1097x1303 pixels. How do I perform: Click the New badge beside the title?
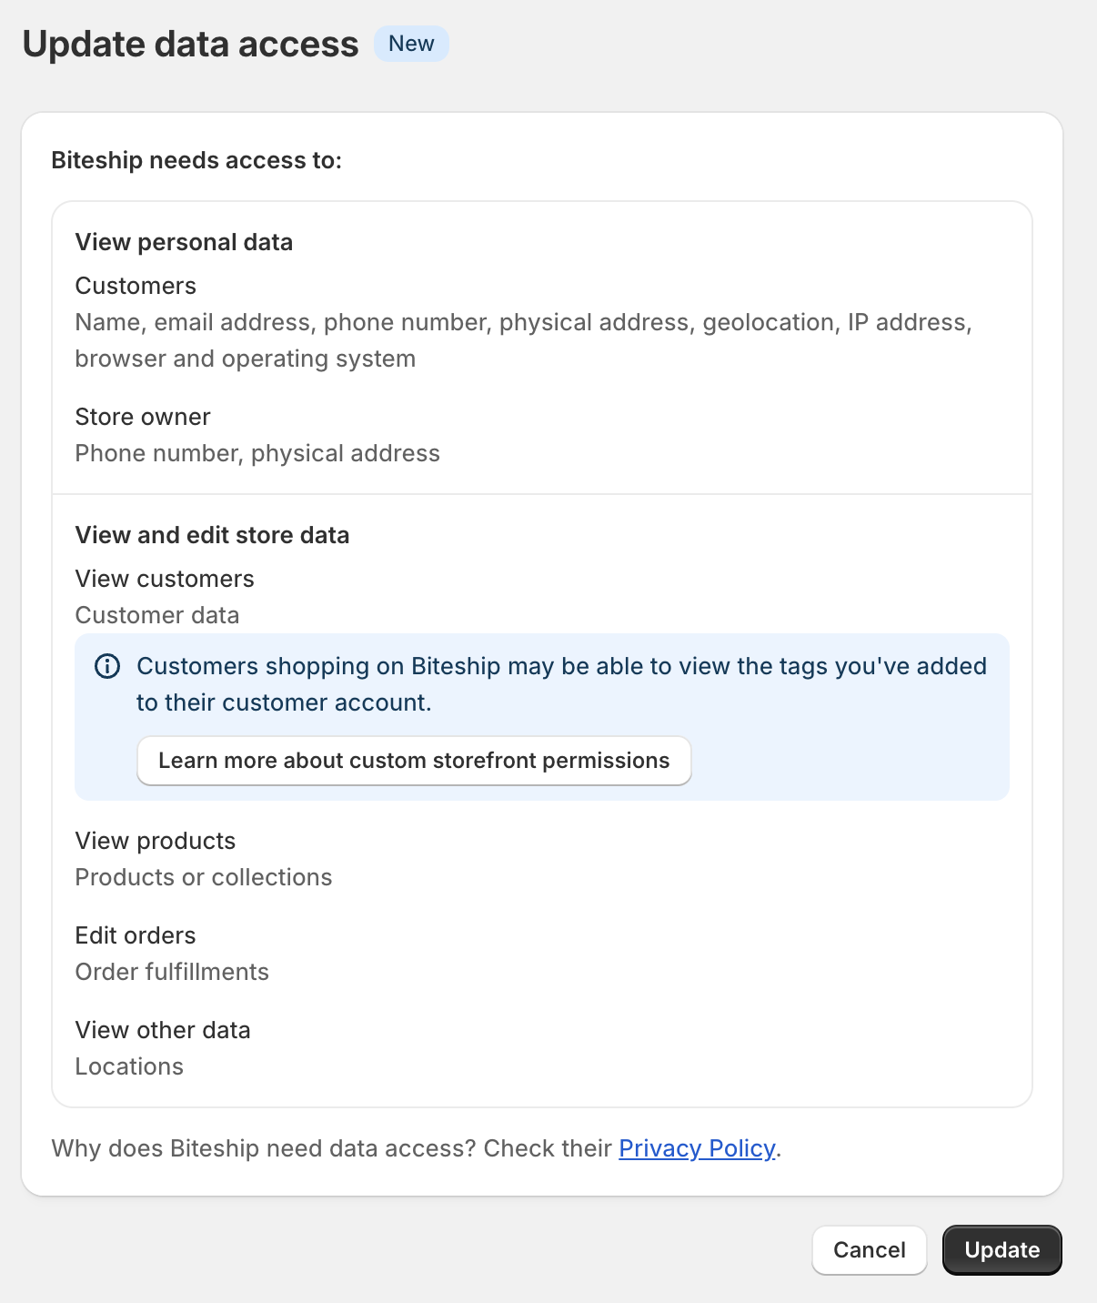point(411,44)
